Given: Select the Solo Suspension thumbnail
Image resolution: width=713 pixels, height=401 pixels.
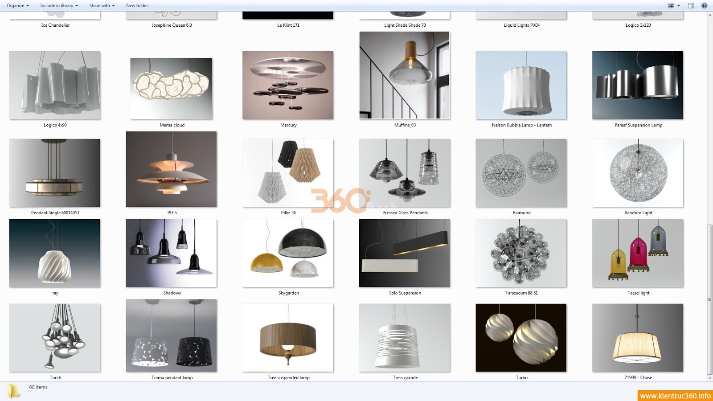Looking at the screenshot, I should [x=405, y=253].
